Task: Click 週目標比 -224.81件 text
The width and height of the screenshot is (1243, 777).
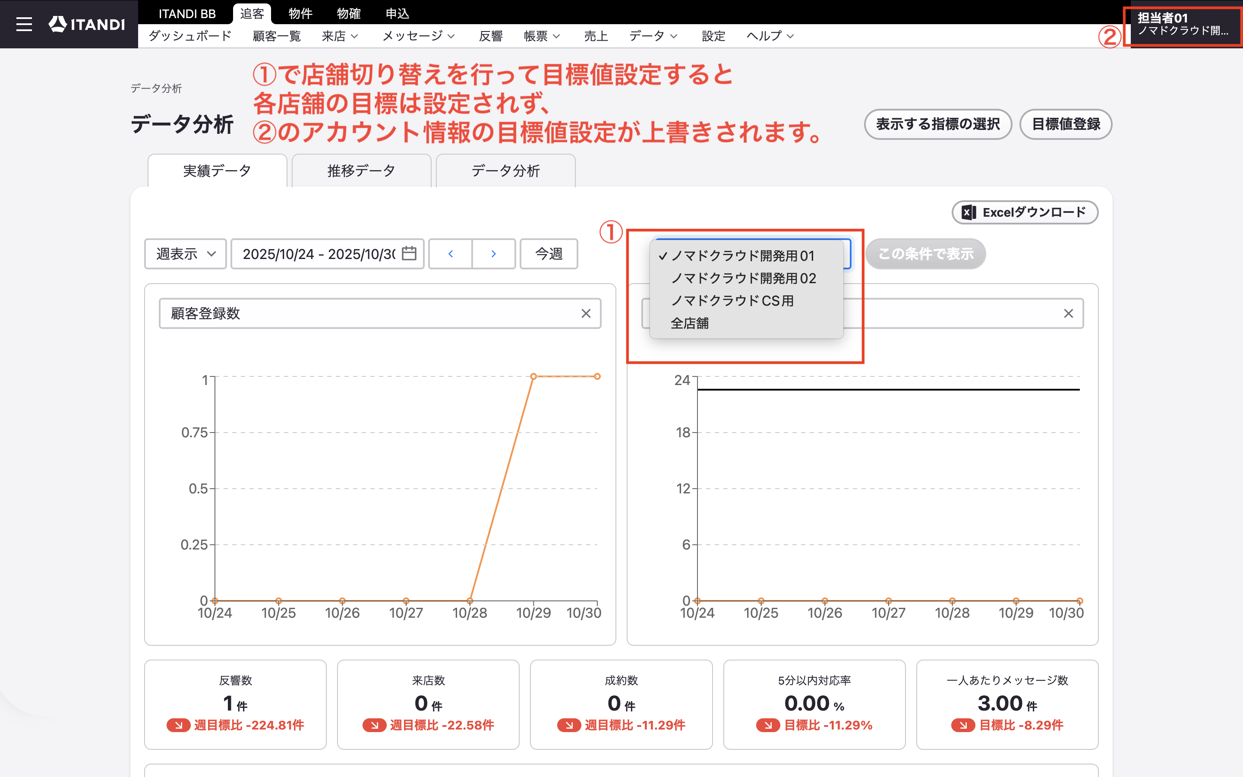Action: coord(249,725)
